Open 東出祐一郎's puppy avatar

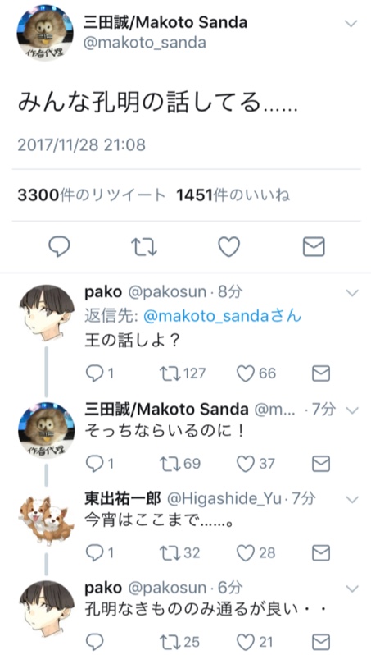(45, 520)
